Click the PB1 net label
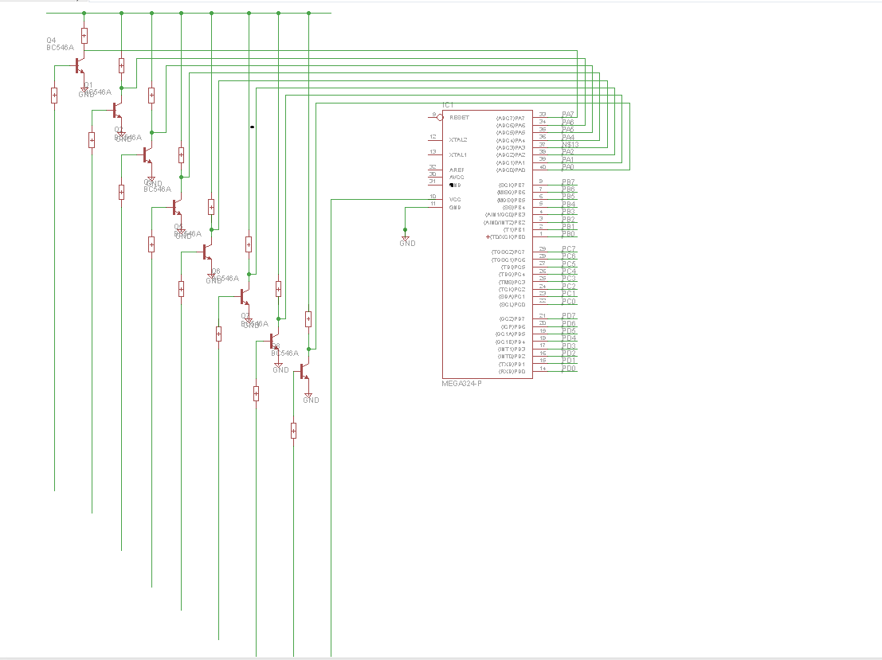Screen dimensions: 882x660 (x=569, y=227)
